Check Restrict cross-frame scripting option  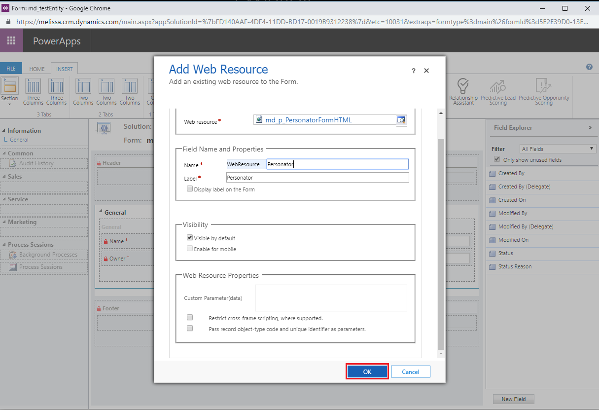pyautogui.click(x=190, y=318)
